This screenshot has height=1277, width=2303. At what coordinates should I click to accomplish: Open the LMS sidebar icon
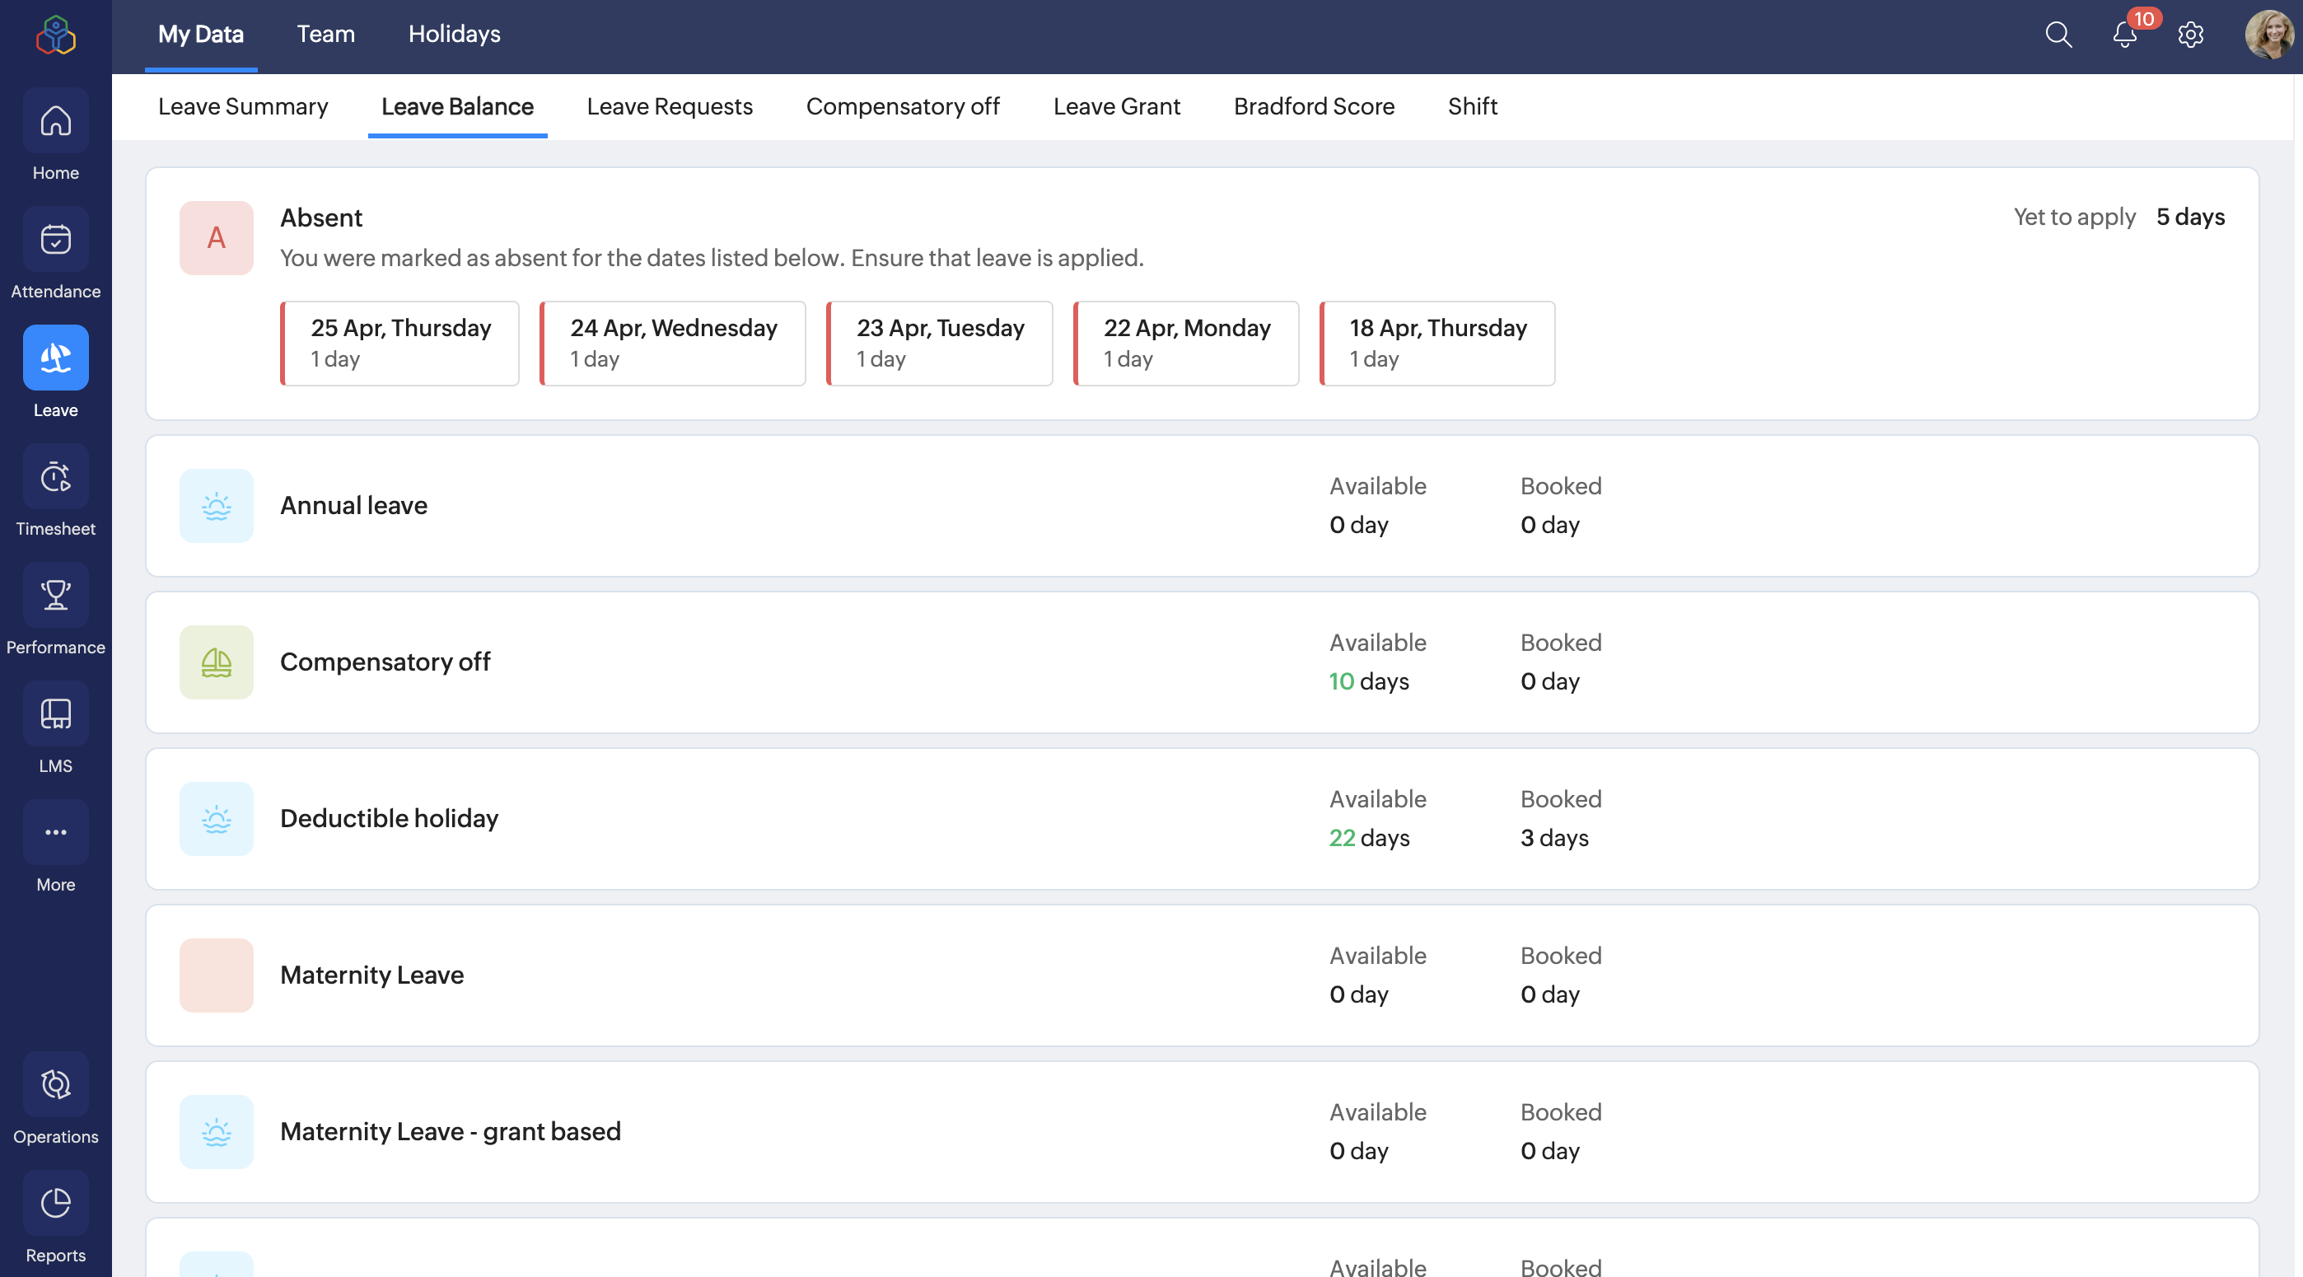tap(55, 713)
